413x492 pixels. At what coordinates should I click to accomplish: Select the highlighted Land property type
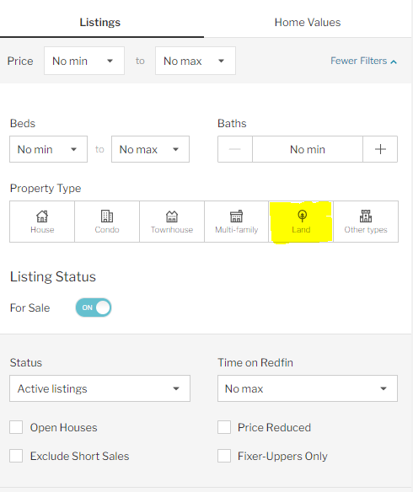(x=301, y=222)
